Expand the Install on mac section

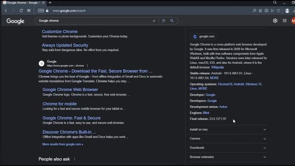[228, 130]
